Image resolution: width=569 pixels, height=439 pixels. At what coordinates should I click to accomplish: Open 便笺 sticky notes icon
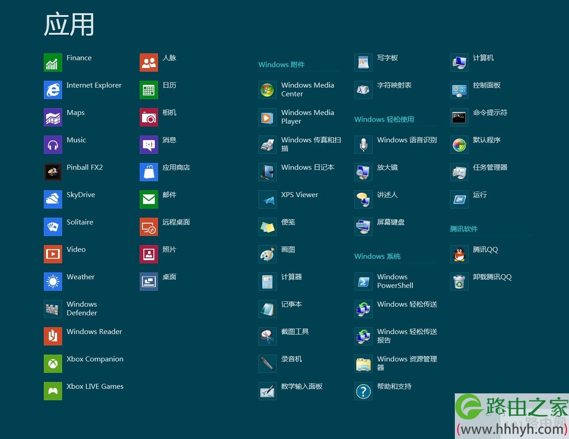tap(268, 227)
